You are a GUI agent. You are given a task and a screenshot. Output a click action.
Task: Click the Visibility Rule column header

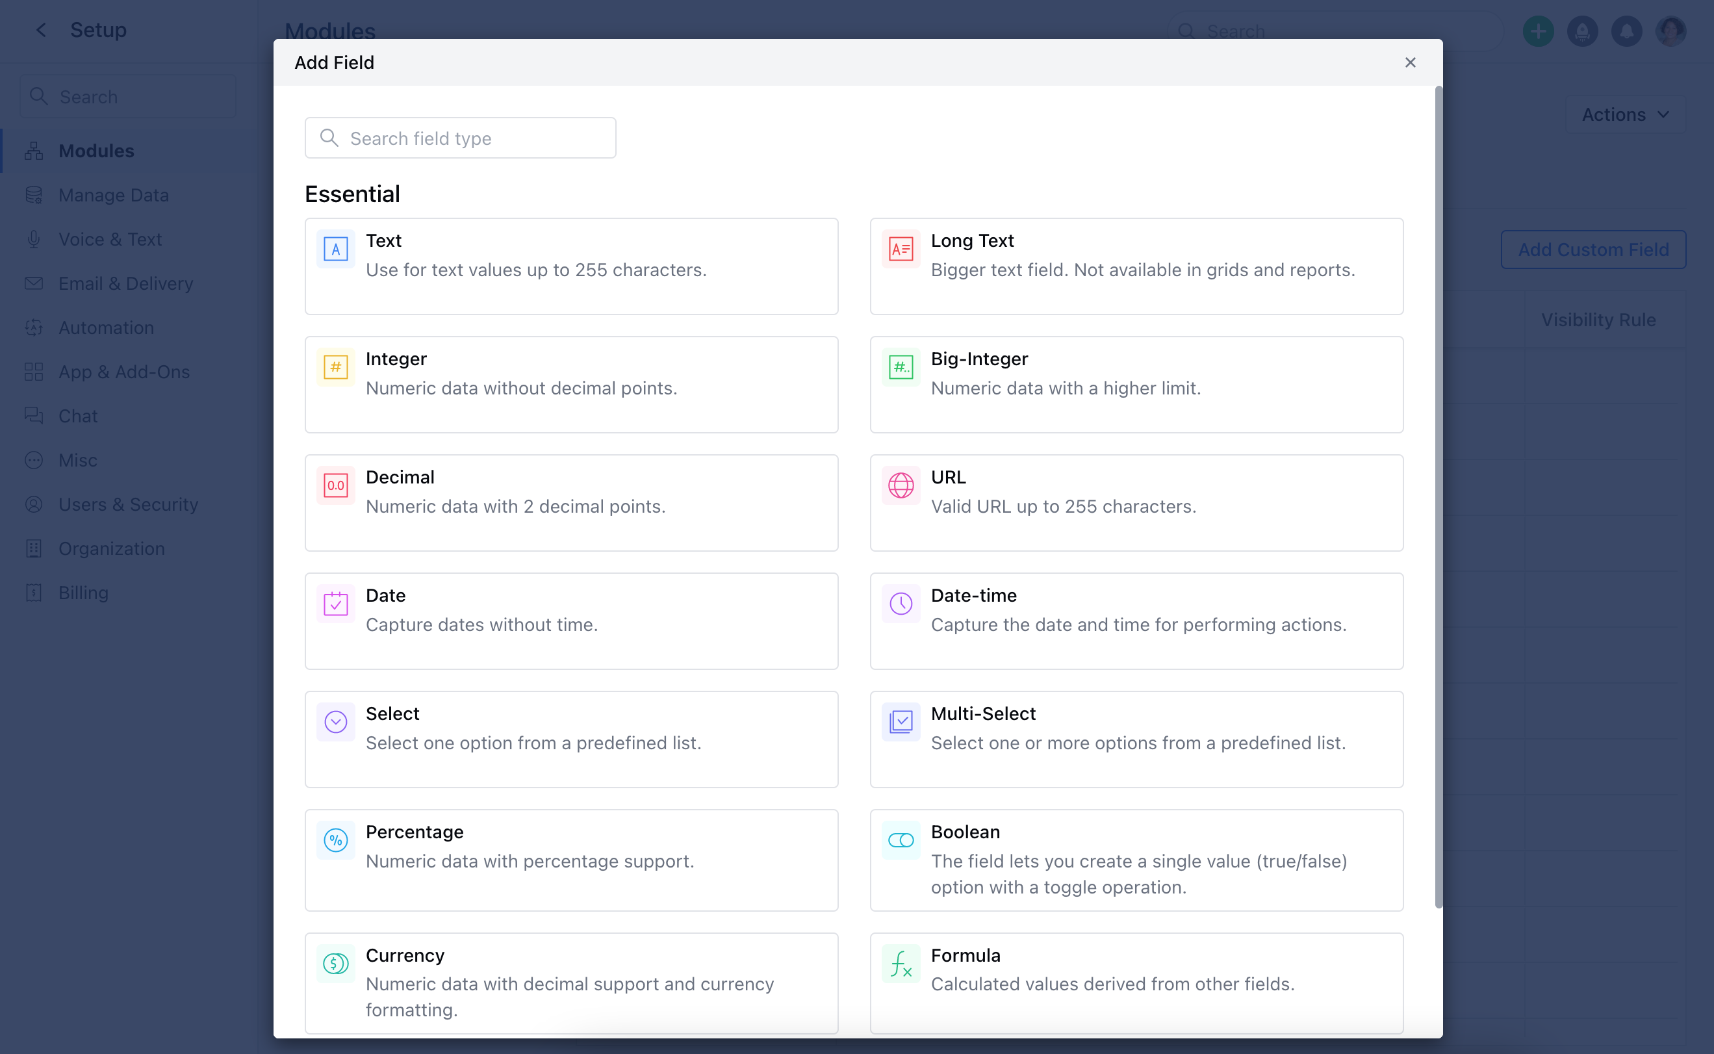click(x=1598, y=320)
